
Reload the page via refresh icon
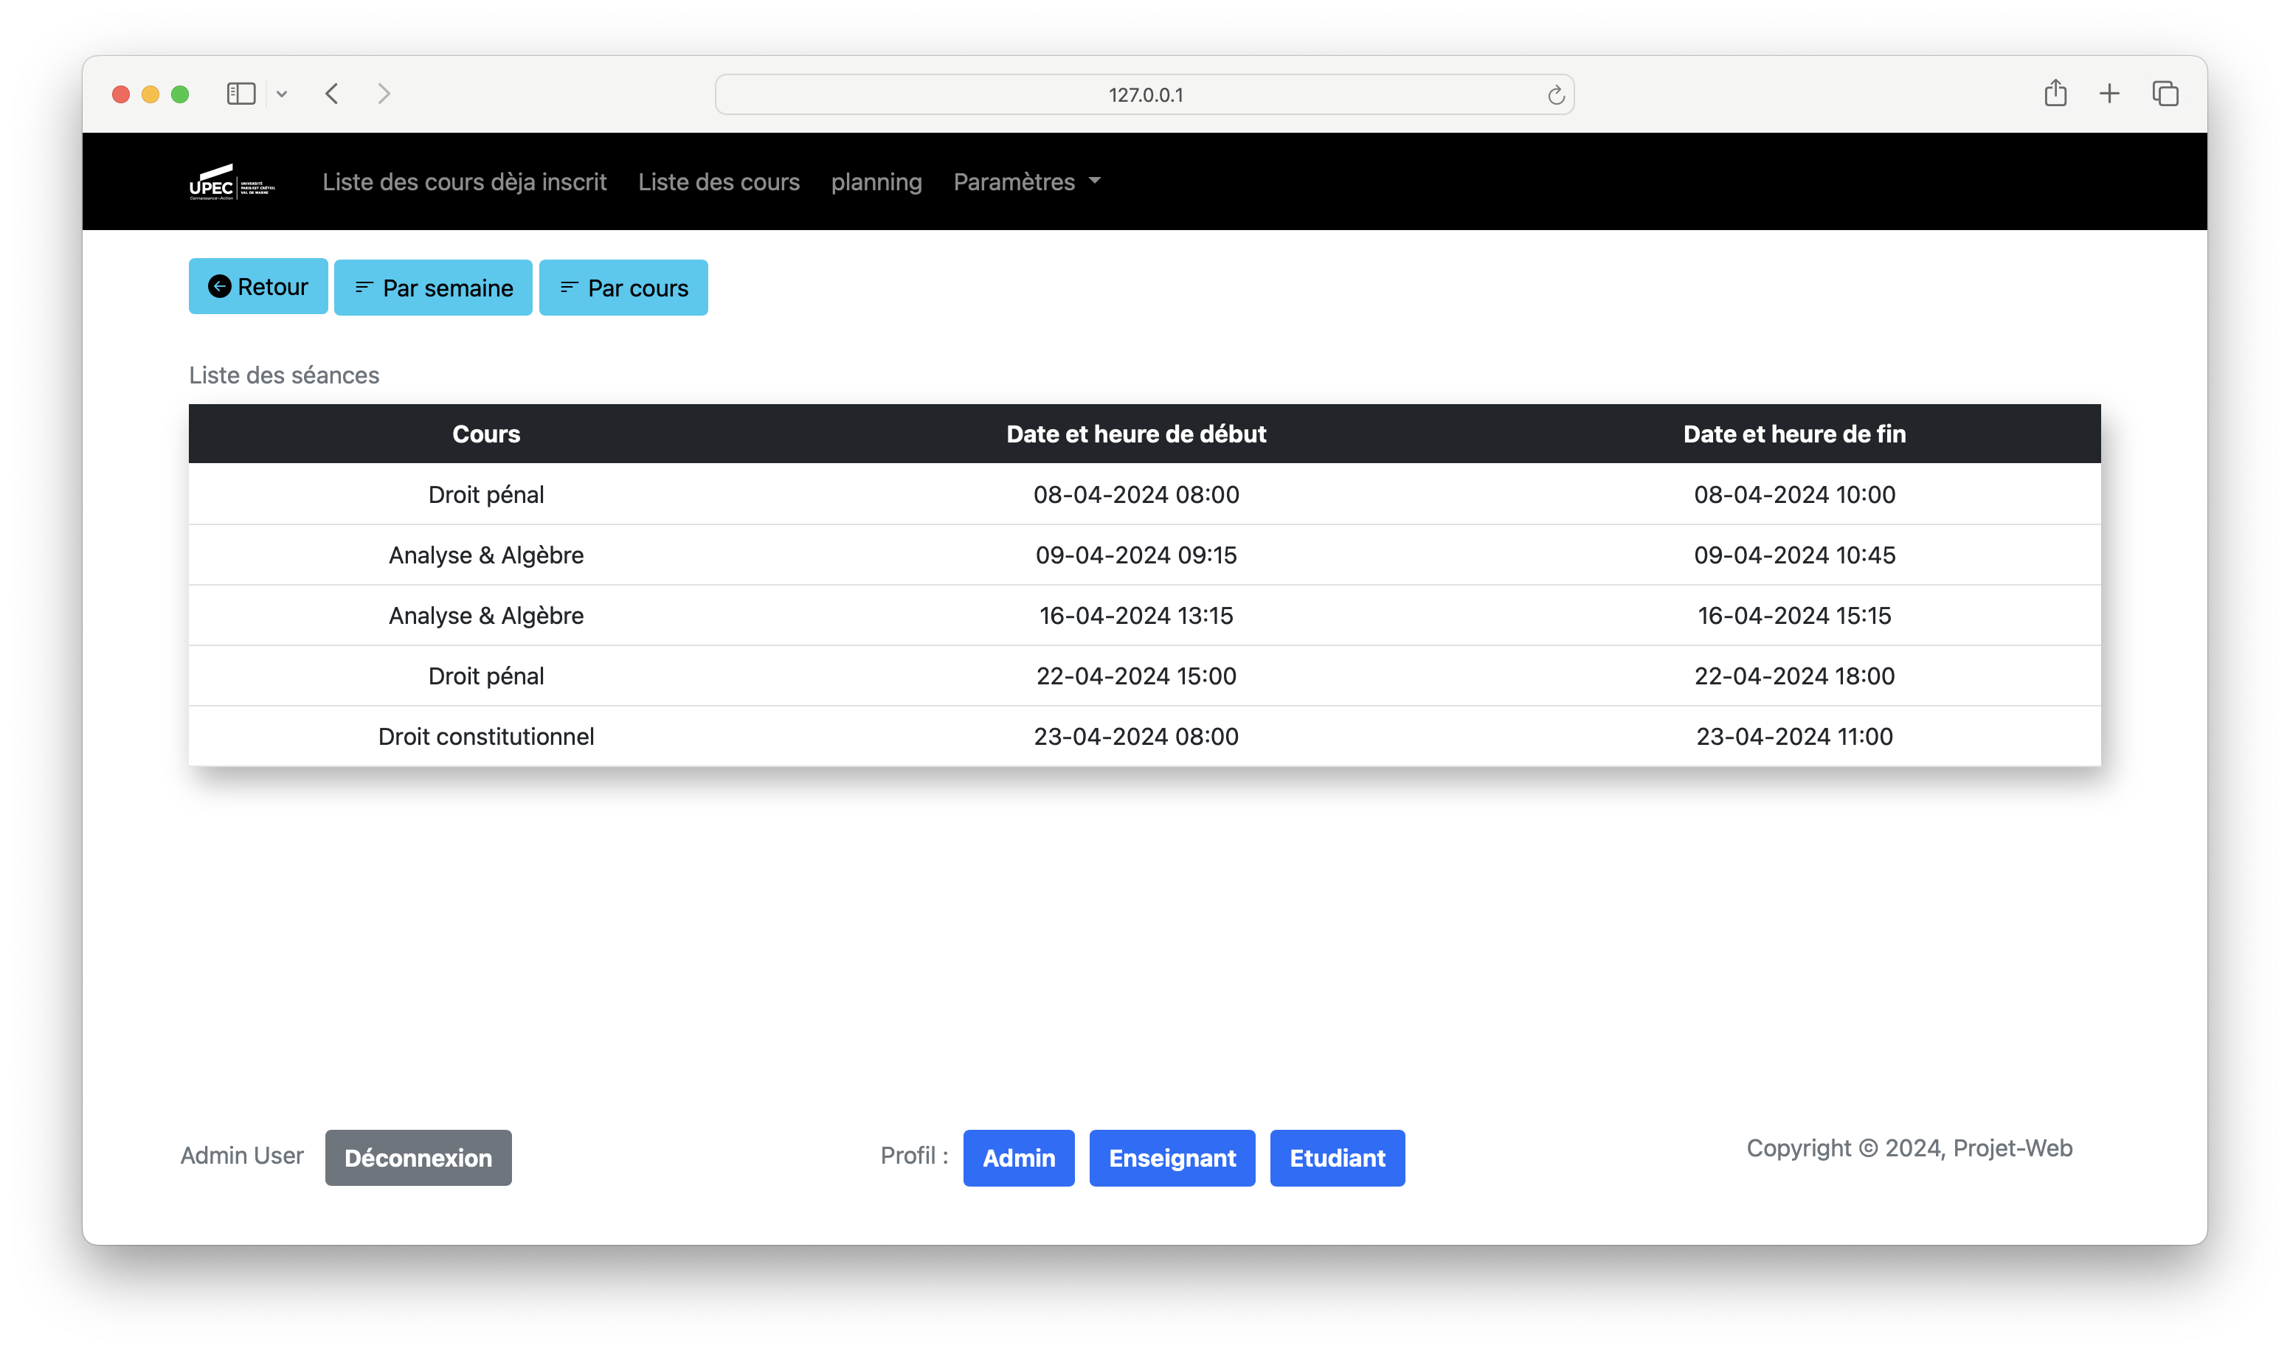pyautogui.click(x=1555, y=95)
